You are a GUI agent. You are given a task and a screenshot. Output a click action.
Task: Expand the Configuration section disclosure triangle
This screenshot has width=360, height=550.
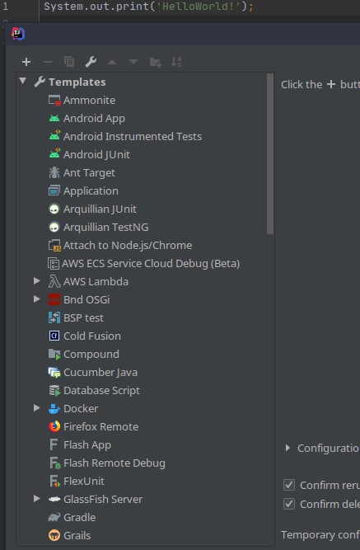(288, 448)
